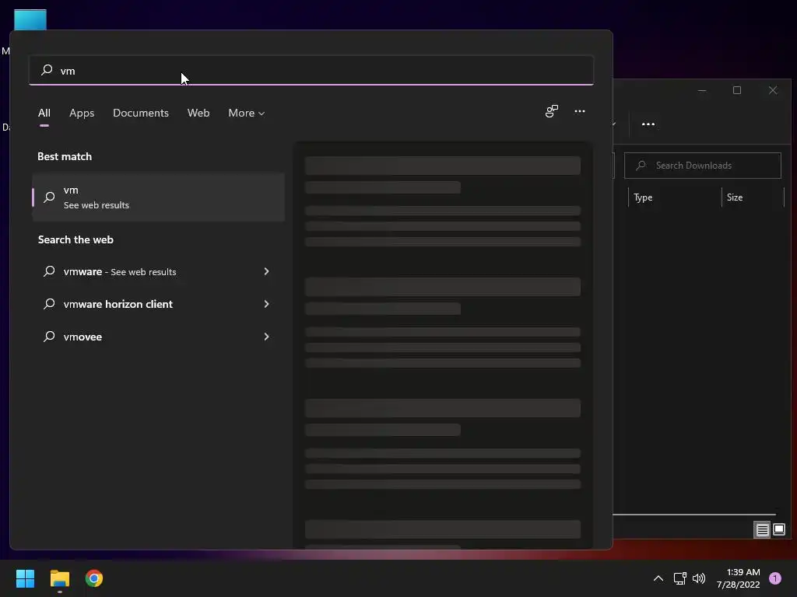Switch to the Apps tab
The image size is (797, 597).
[x=82, y=113]
